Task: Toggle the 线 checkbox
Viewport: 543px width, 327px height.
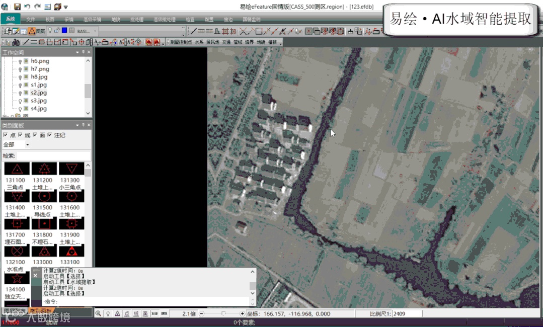Action: 21,135
